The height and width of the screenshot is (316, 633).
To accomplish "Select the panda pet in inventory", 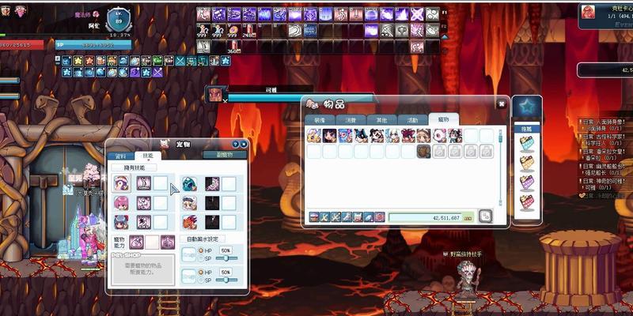I will click(x=377, y=136).
